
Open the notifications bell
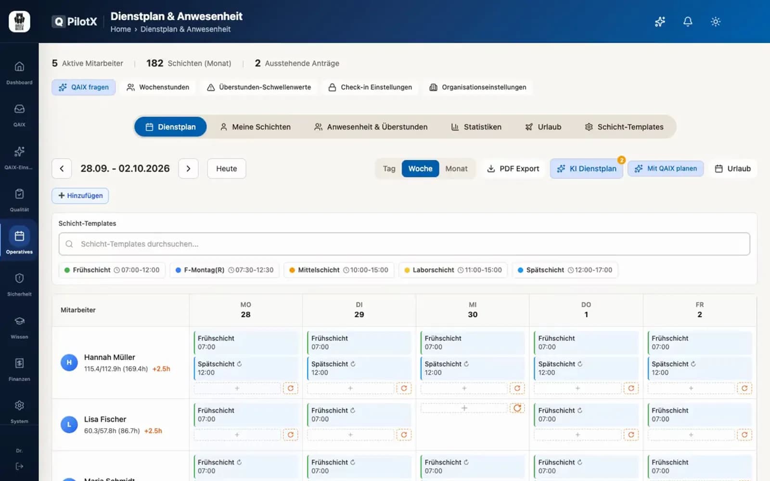688,22
